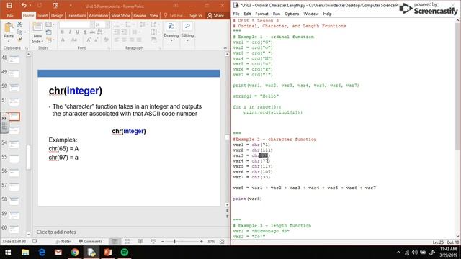
Task: Reset the slide layout icon
Action: click(x=49, y=32)
